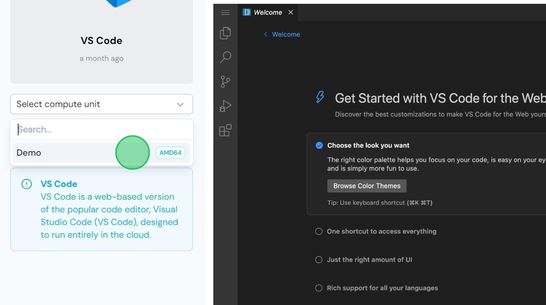Open the Explorer view in activity bar
The image size is (546, 305).
225,33
